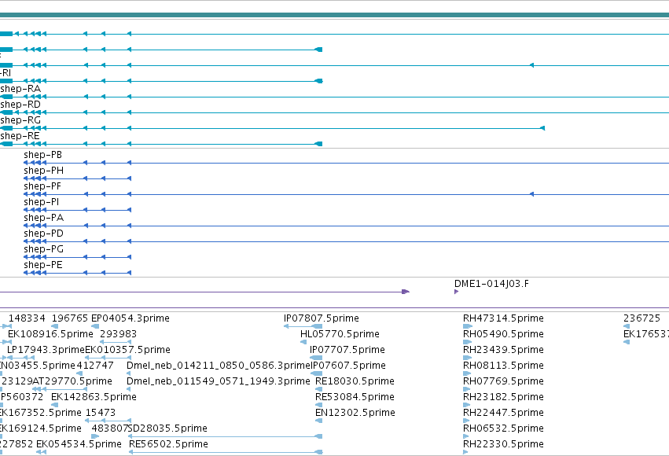Select the RE53084.5prime label

(355, 397)
